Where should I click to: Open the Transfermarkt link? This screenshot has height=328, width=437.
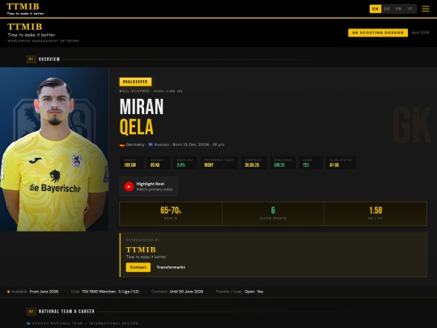171,267
